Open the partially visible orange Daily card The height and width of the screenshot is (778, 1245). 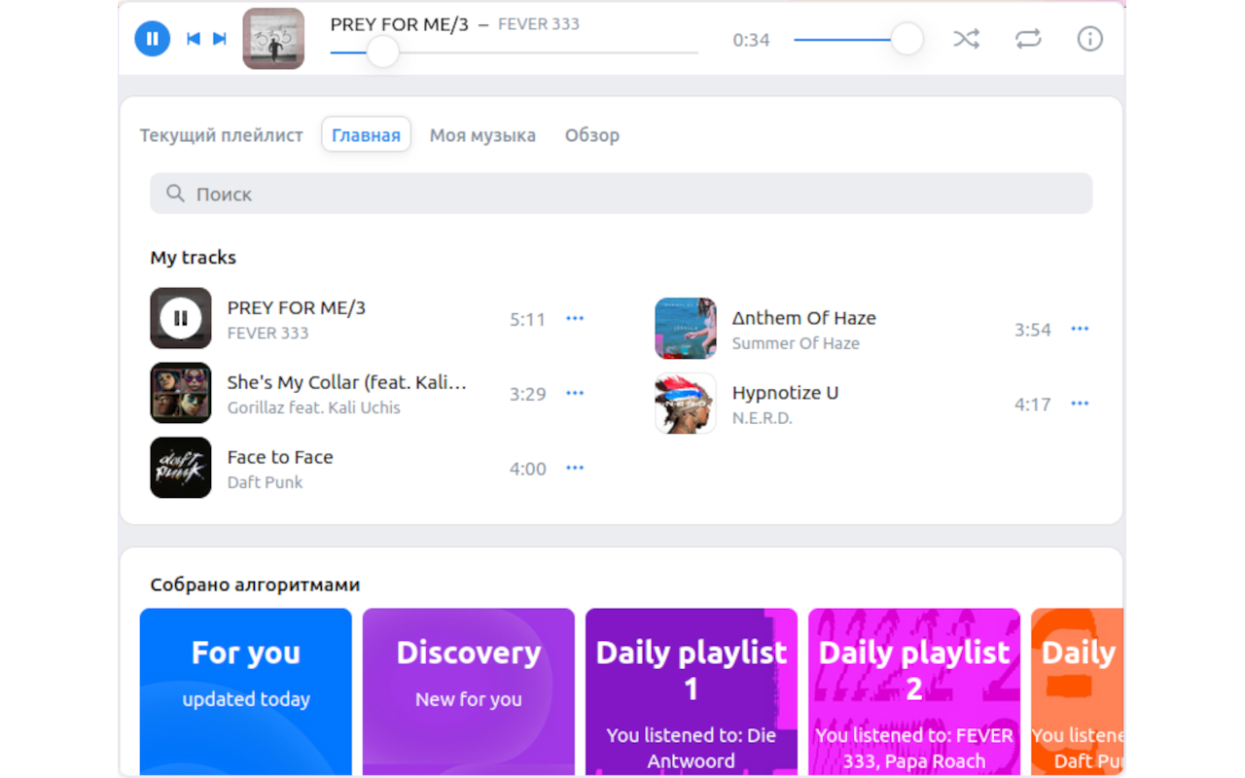(x=1077, y=692)
